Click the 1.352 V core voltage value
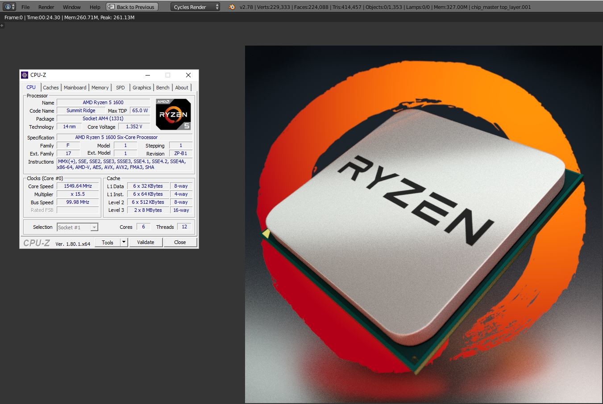The height and width of the screenshot is (404, 603). pyautogui.click(x=134, y=126)
